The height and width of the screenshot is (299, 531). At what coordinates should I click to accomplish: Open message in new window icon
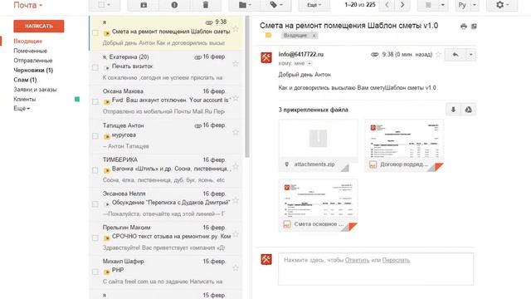[474, 27]
